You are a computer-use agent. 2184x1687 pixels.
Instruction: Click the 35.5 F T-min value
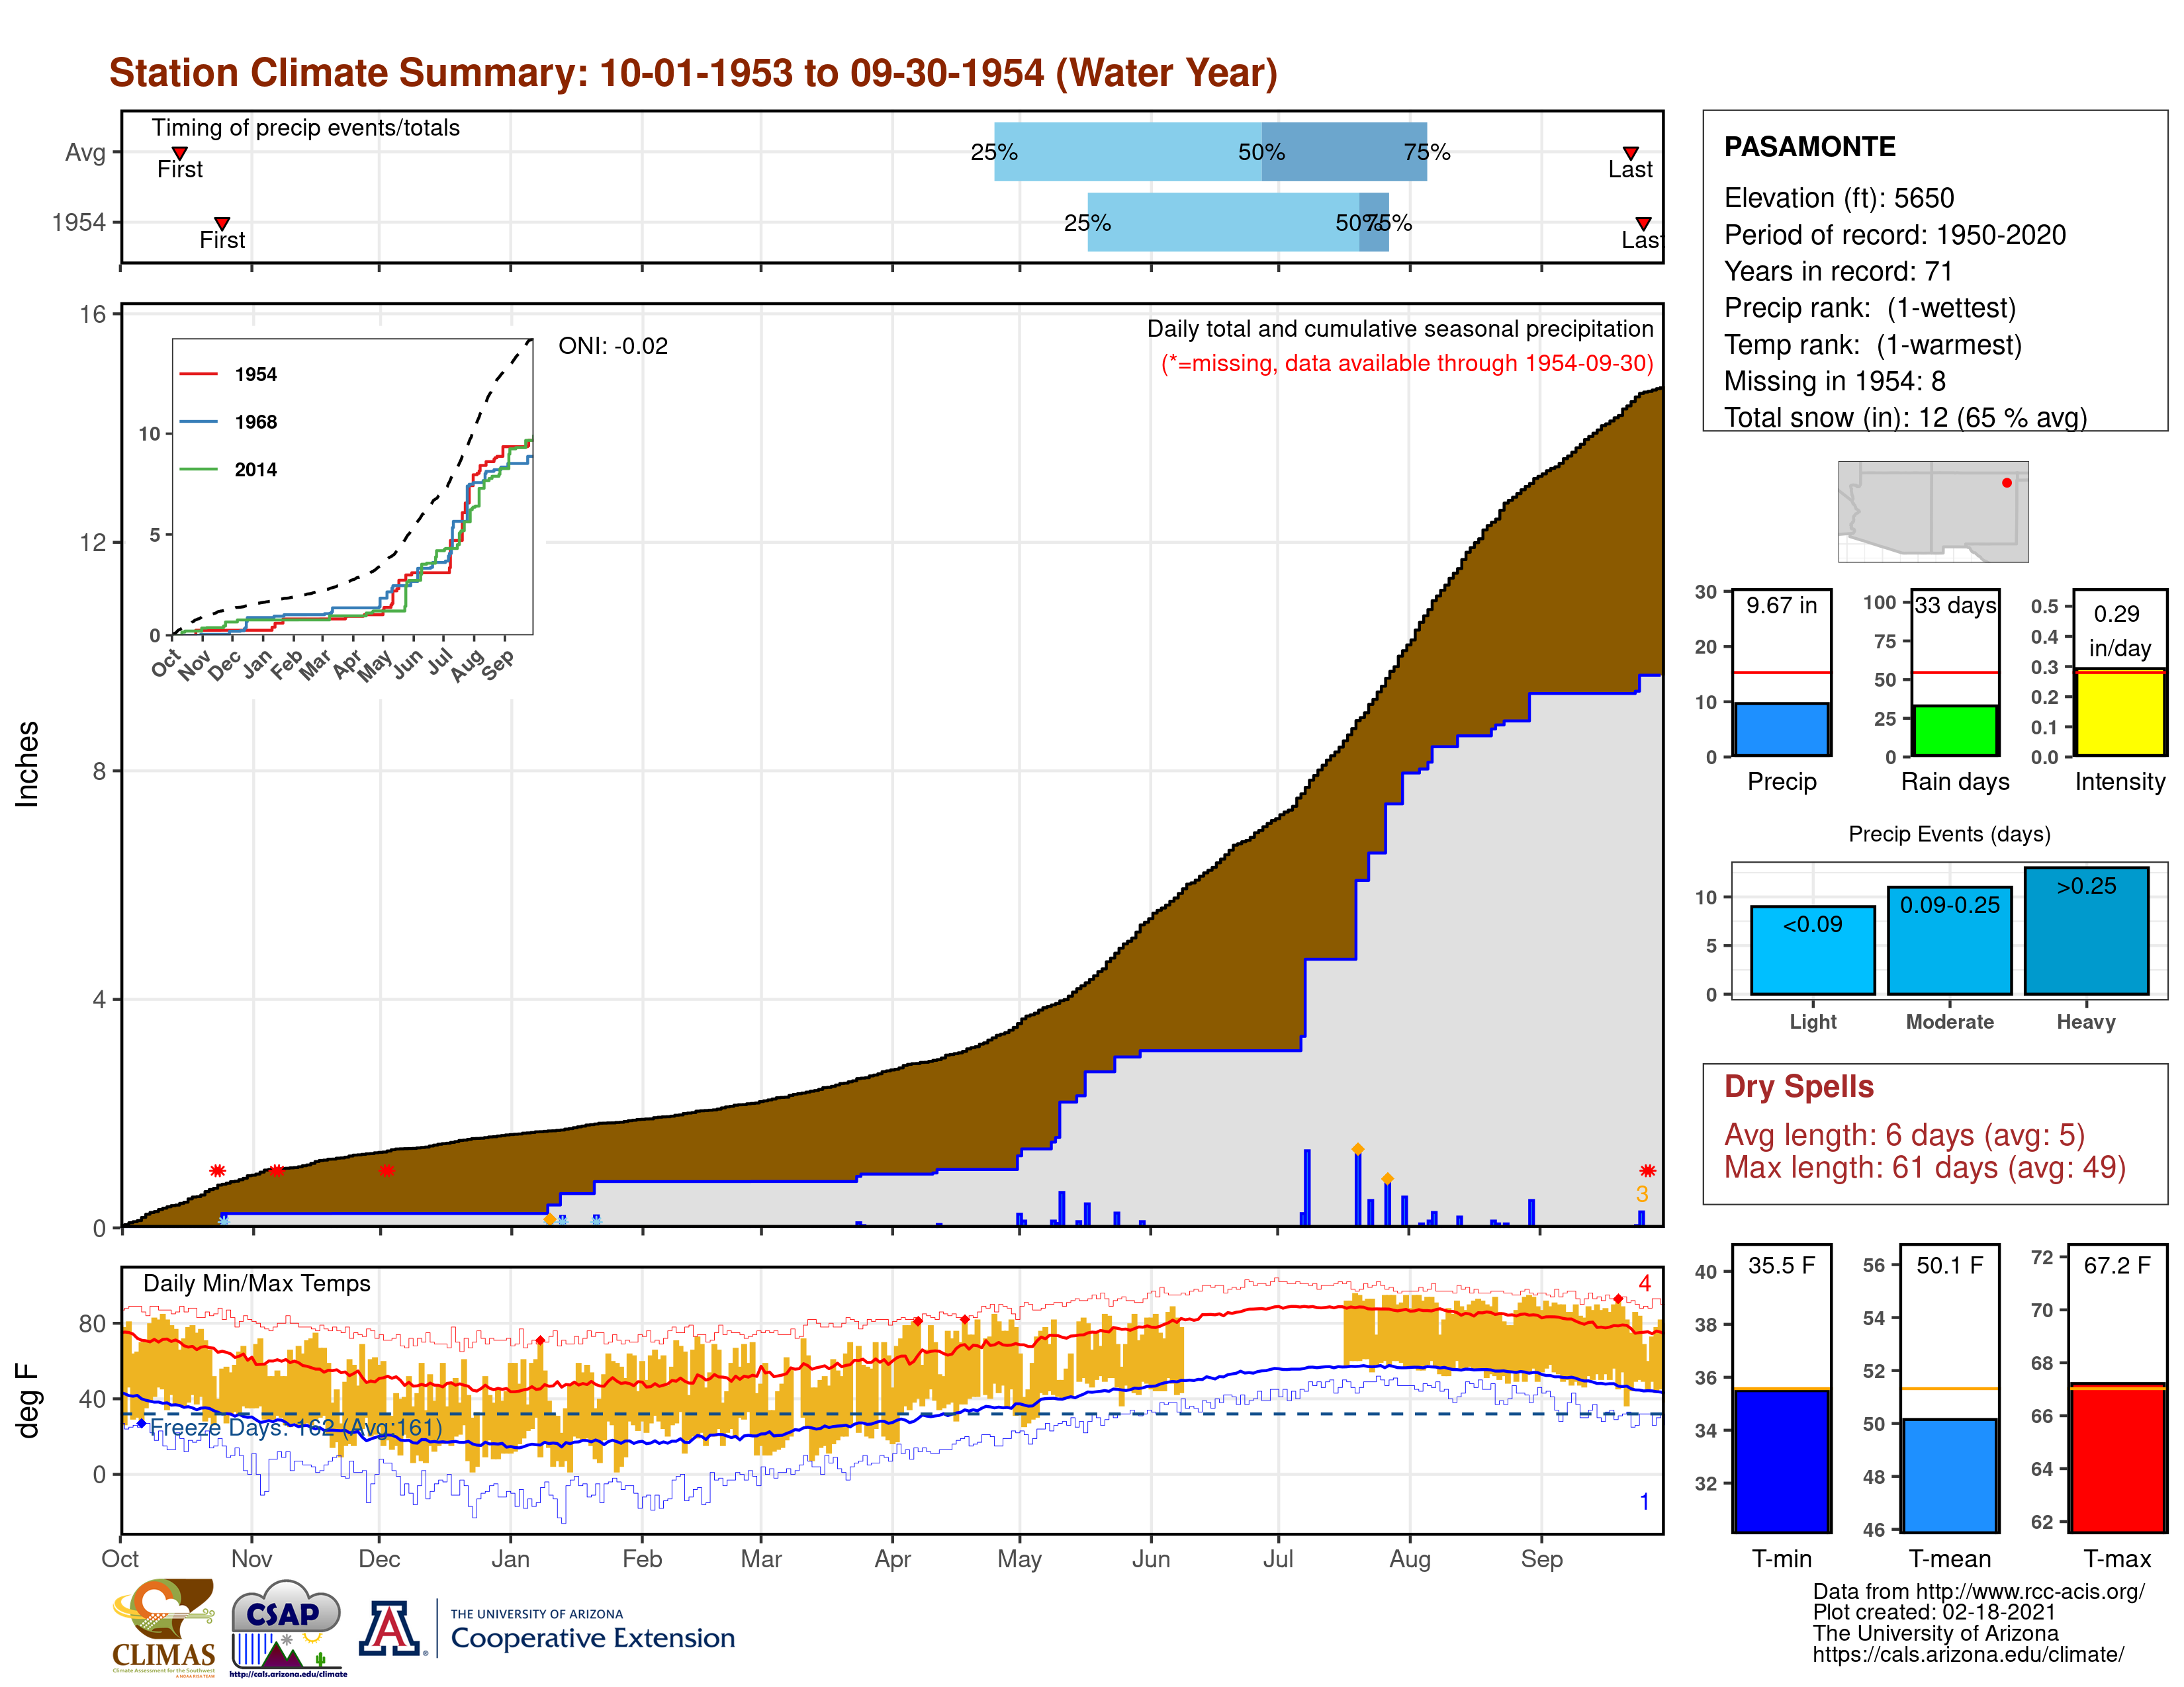(x=1781, y=1265)
